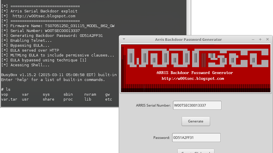Click 'EULA served over HTTP' terminal line
Image resolution: width=273 pixels, height=153 pixels.
coord(30,50)
